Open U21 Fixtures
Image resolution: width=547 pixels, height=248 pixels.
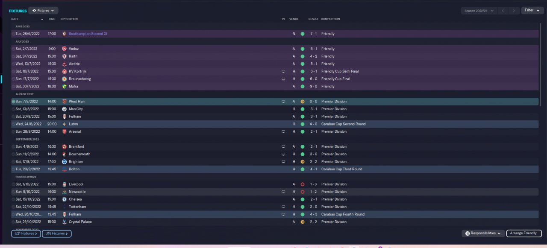pos(26,234)
